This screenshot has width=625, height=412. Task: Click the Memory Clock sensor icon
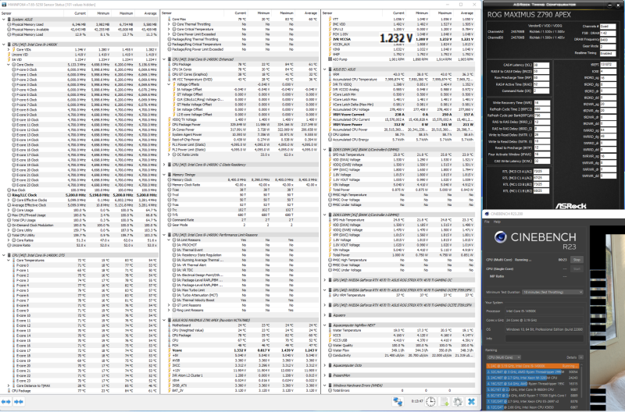[170, 179]
